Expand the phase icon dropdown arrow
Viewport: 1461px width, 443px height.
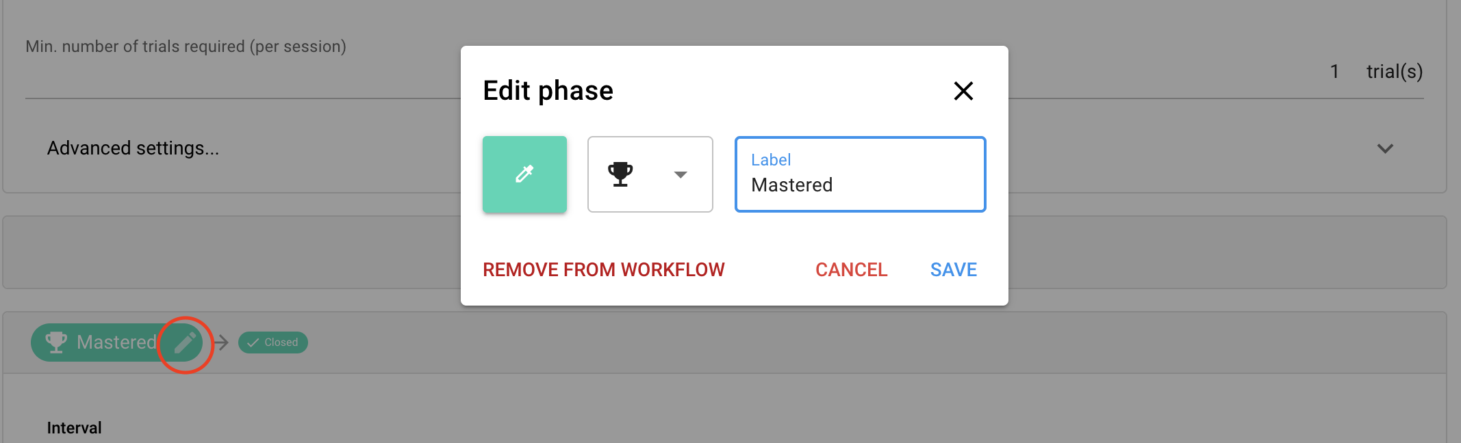[x=680, y=174]
